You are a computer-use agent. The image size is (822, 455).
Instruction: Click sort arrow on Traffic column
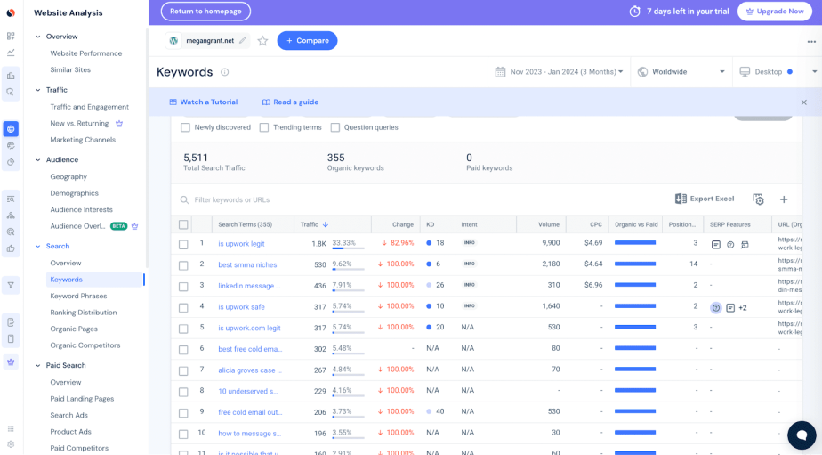coord(325,224)
